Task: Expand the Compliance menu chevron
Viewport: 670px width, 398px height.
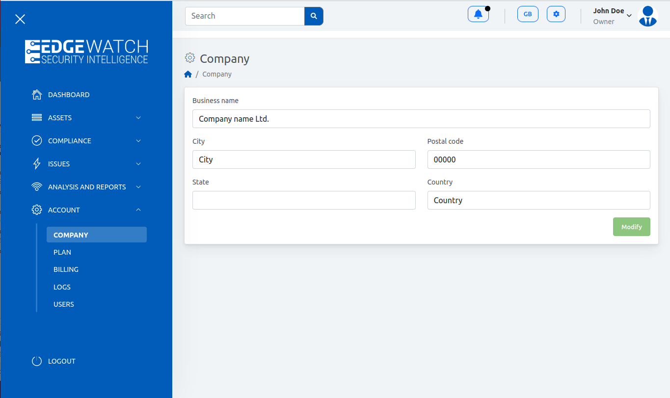Action: (x=138, y=141)
